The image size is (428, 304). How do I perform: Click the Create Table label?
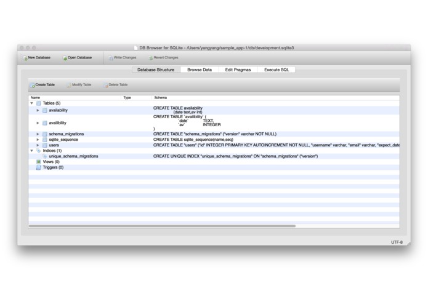(45, 85)
